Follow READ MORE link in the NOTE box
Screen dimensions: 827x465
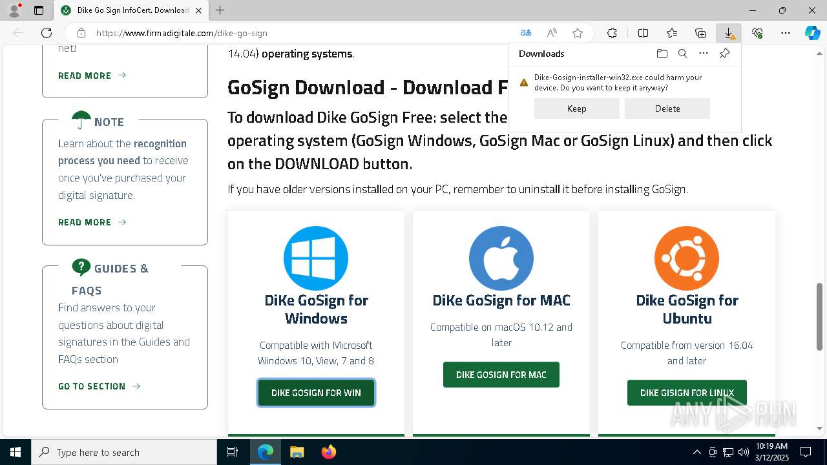(92, 222)
